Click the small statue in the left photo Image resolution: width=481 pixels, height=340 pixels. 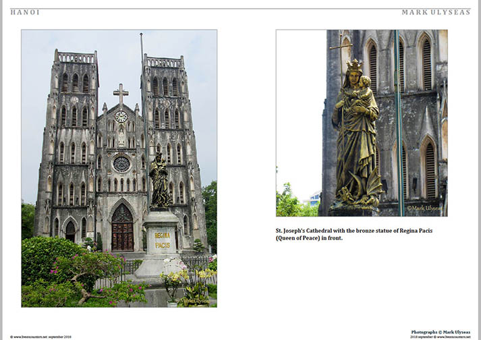160,181
